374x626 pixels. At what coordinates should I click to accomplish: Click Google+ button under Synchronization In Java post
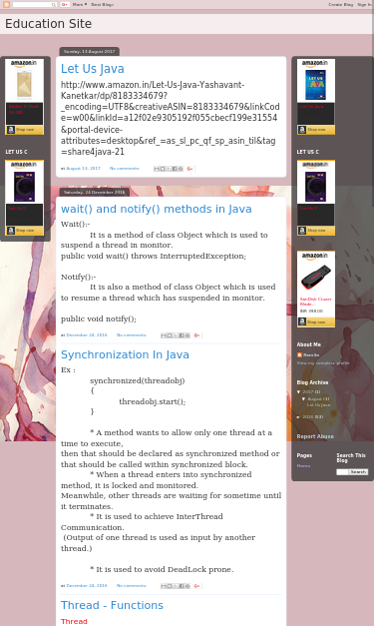click(196, 586)
